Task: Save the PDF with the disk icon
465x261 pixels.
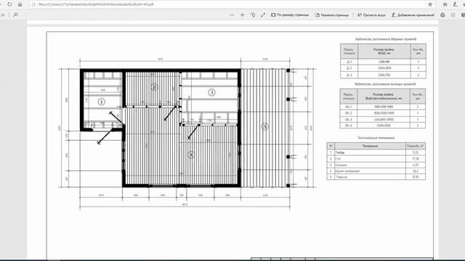Action: tap(453, 14)
